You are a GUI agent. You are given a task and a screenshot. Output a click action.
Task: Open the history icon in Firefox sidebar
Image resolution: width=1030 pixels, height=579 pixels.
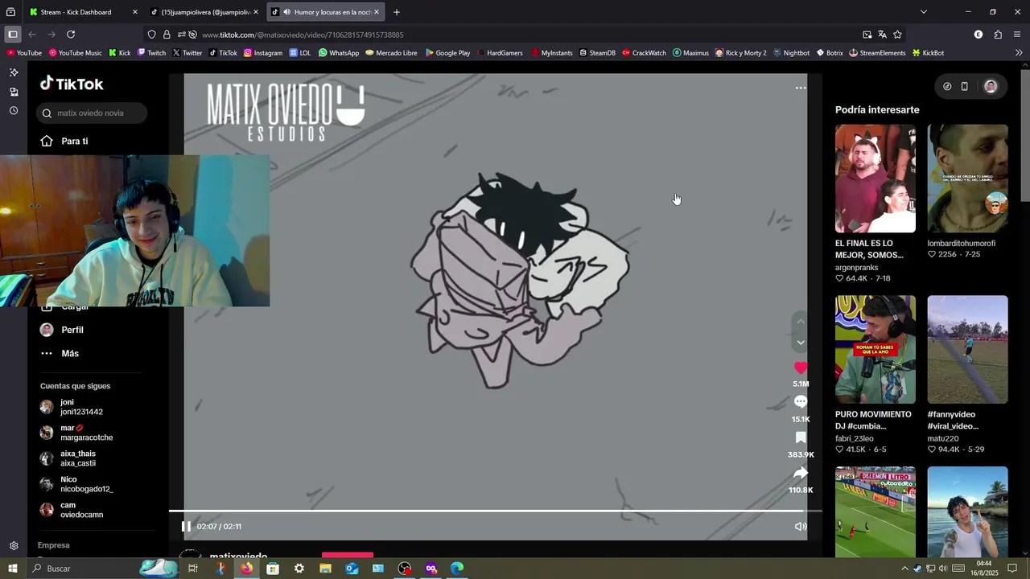14,110
